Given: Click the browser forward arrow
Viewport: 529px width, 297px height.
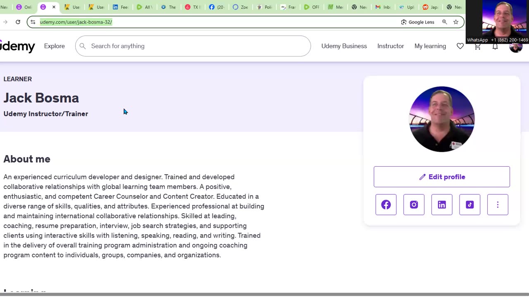Looking at the screenshot, I should click(5, 22).
